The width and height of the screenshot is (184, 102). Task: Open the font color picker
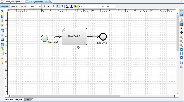coord(67,6)
